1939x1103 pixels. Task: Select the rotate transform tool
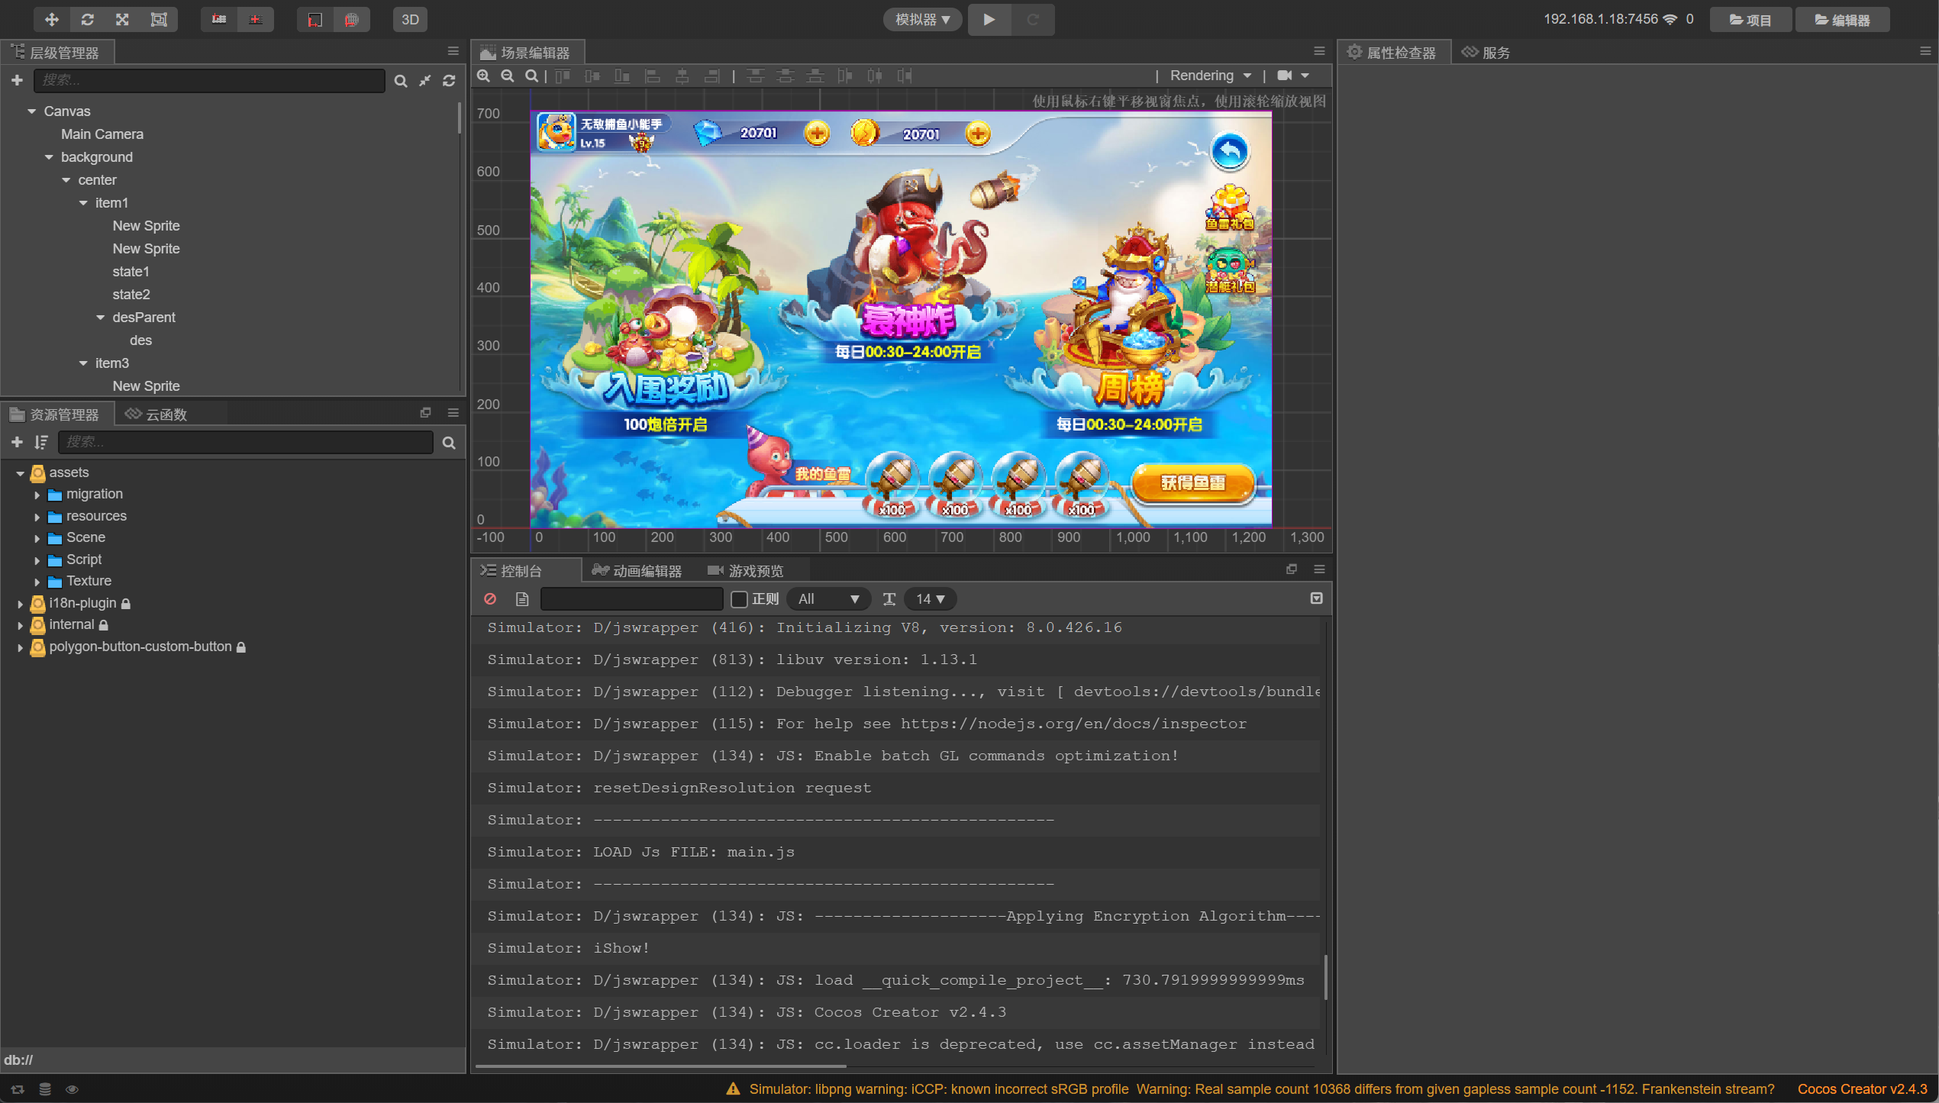pyautogui.click(x=87, y=19)
